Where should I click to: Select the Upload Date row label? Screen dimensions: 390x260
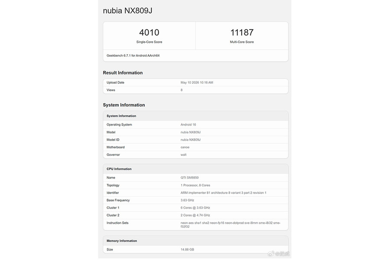coord(115,82)
